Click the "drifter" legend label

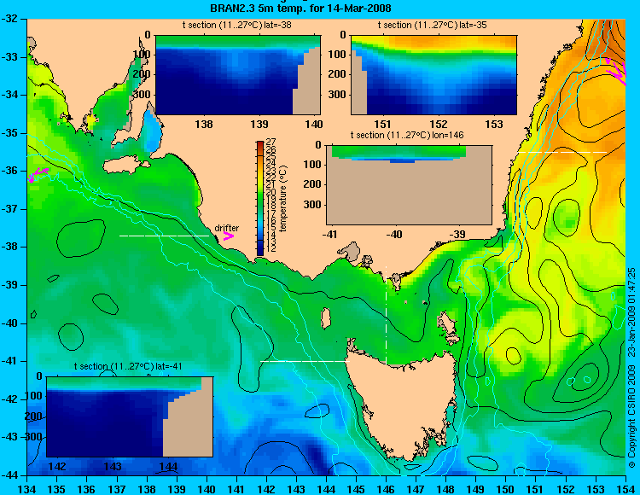[226, 228]
